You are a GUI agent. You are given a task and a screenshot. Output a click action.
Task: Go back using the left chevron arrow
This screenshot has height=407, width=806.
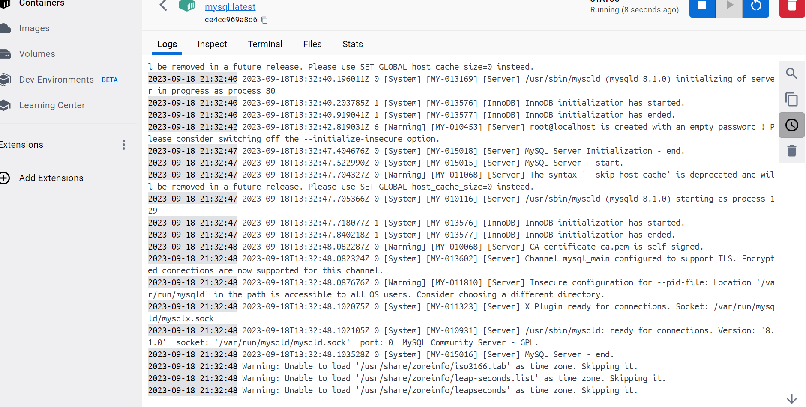163,6
